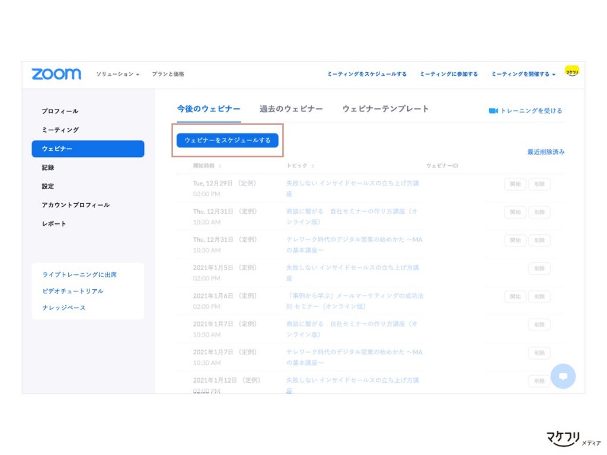
Task: Open the yellow profile avatar icon
Action: 571,71
